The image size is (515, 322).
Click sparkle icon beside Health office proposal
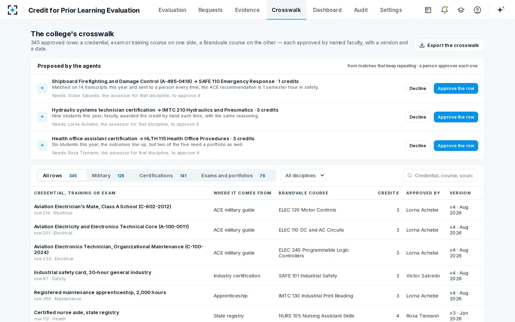(42, 145)
